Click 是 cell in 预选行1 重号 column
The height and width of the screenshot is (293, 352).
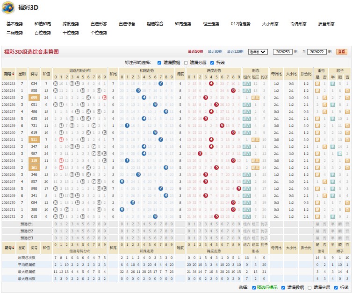(x=317, y=224)
